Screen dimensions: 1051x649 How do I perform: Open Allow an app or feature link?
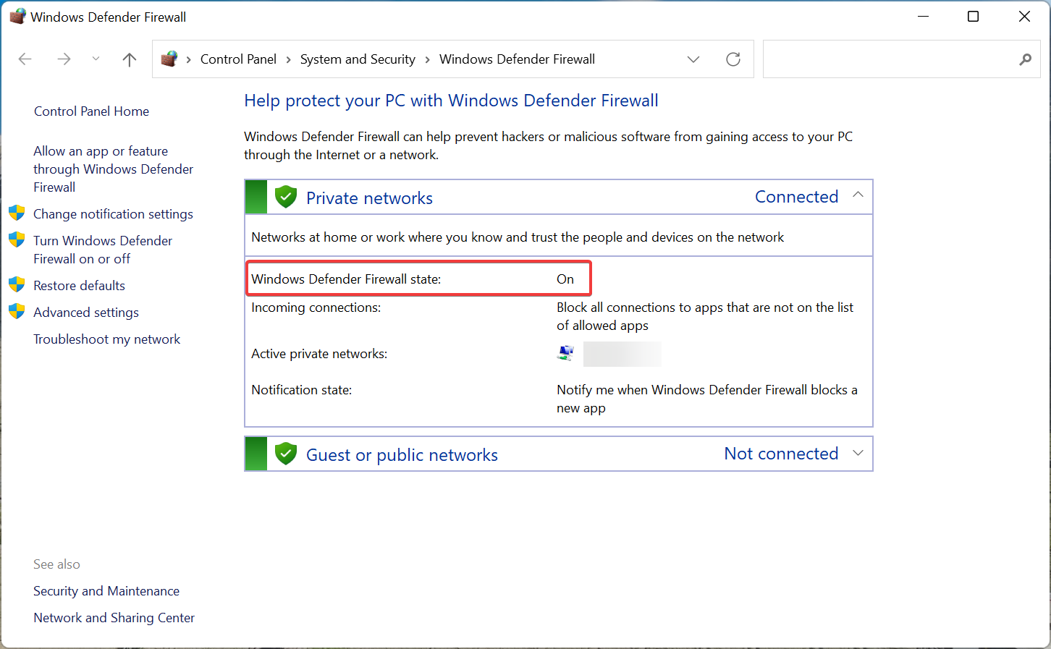113,169
